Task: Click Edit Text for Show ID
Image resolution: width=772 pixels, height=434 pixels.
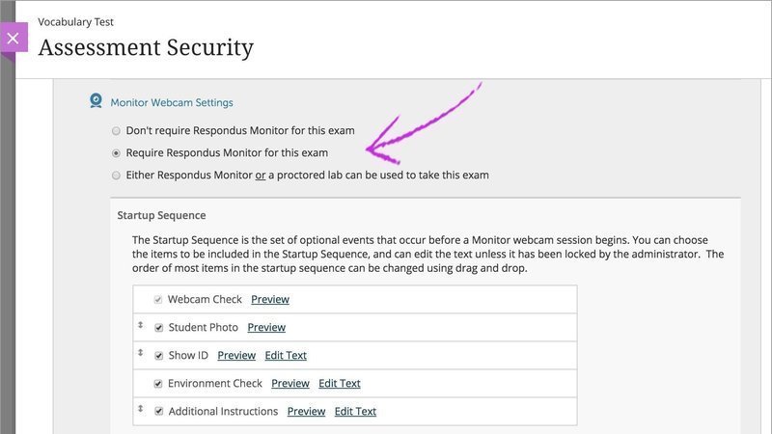Action: (x=286, y=355)
